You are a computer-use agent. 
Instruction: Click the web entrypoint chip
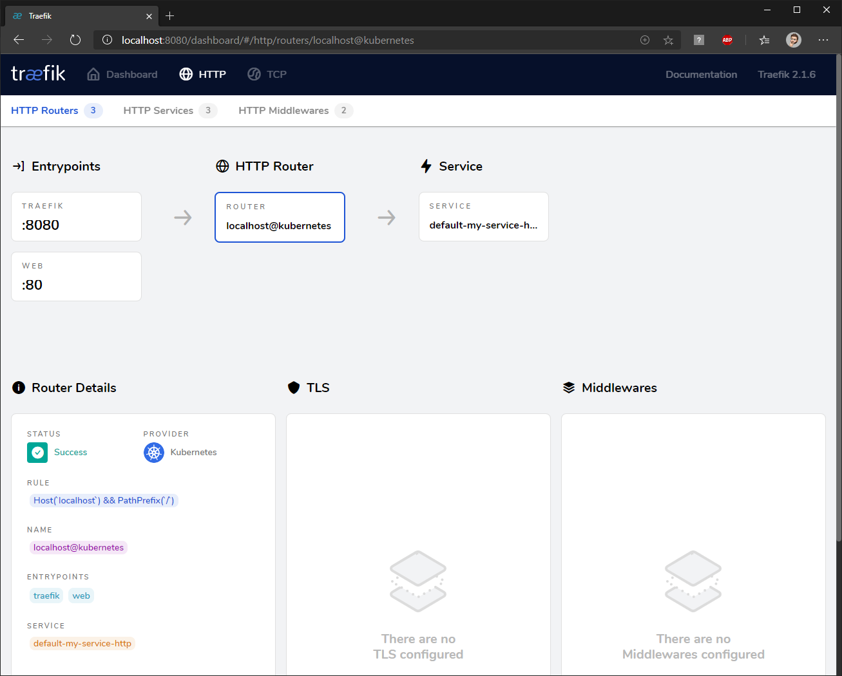coord(81,596)
